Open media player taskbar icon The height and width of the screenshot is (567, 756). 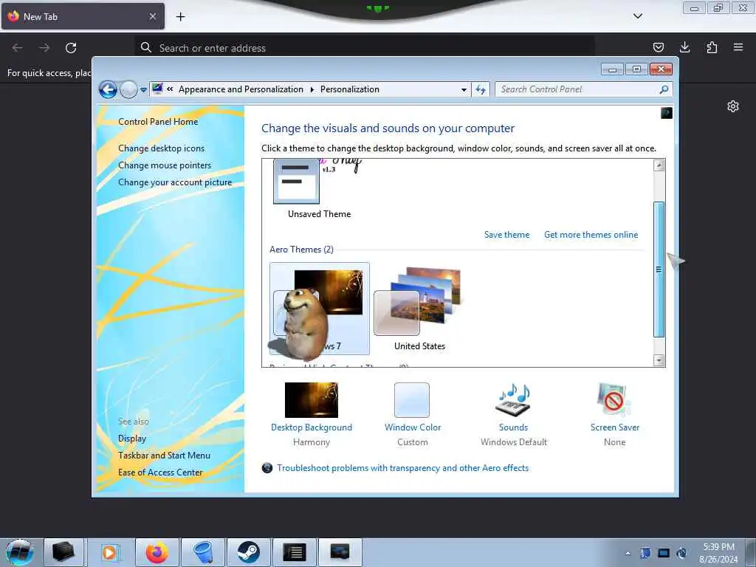111,552
